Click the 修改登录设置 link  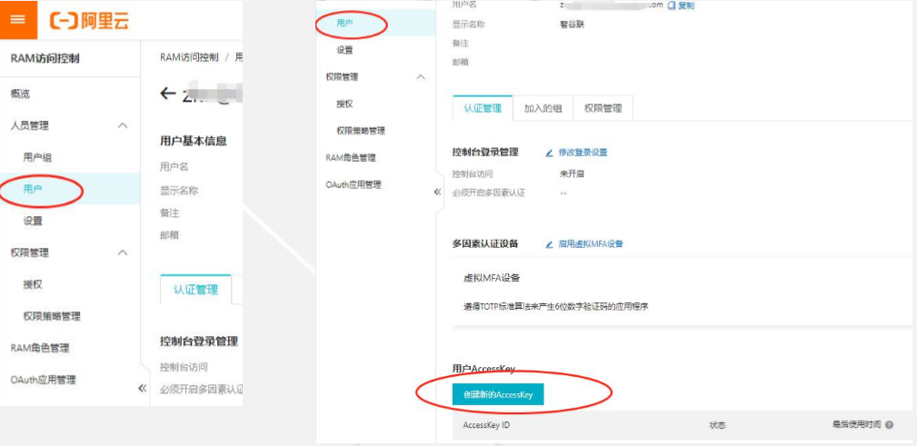[x=583, y=153]
